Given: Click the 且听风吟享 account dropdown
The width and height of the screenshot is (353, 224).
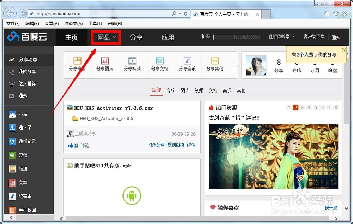Looking at the screenshot, I should point(281,36).
